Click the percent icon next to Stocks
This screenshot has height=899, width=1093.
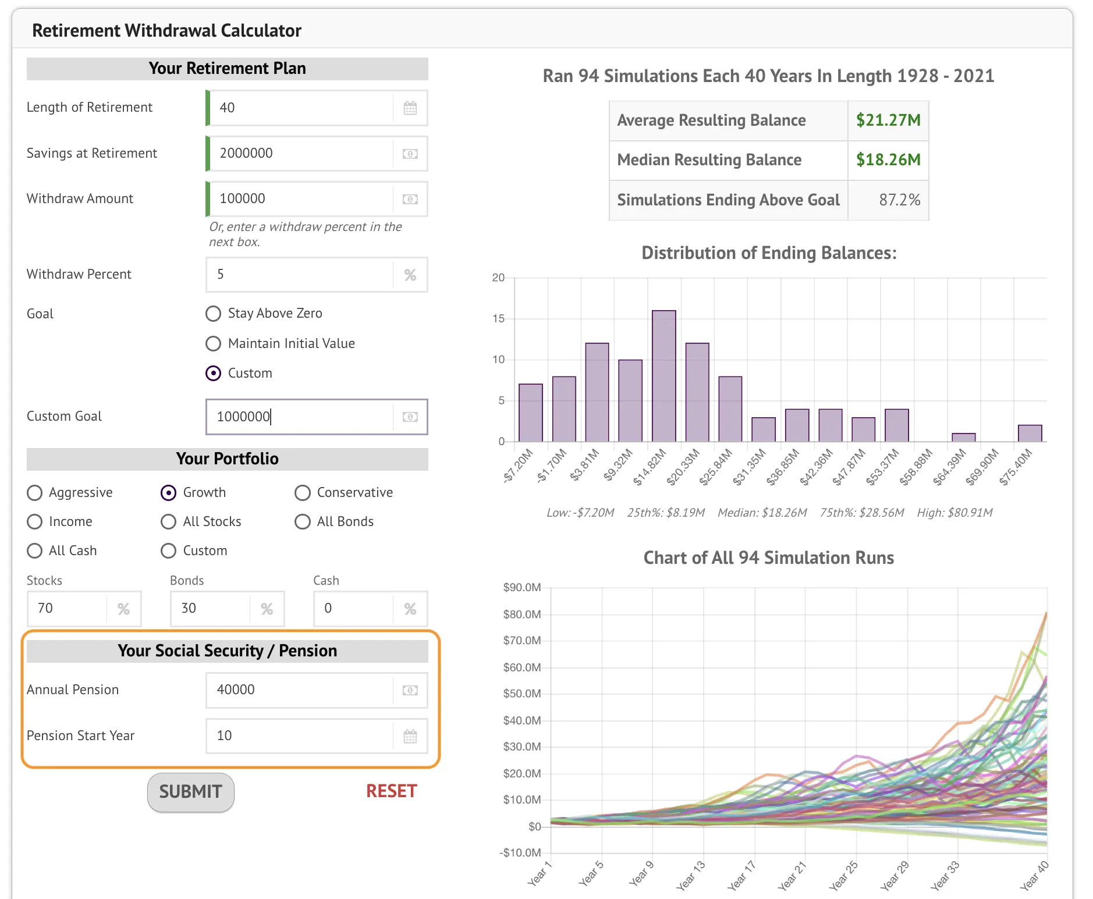(x=123, y=609)
